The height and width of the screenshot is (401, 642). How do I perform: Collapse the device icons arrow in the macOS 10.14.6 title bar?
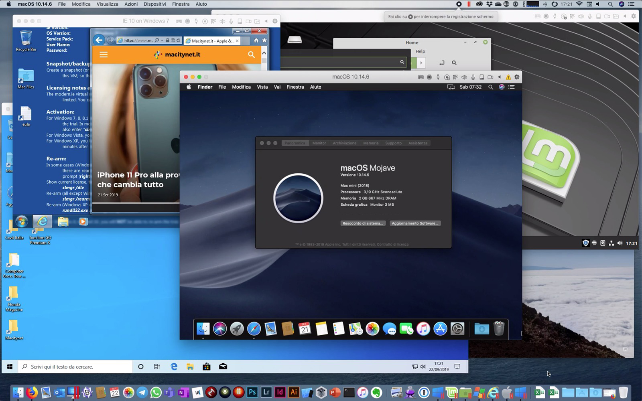point(499,77)
